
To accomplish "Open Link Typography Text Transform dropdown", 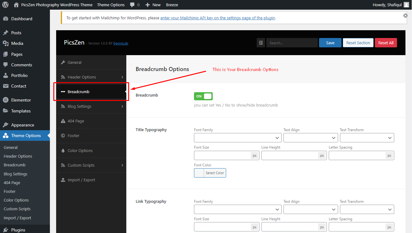I will tap(367, 209).
